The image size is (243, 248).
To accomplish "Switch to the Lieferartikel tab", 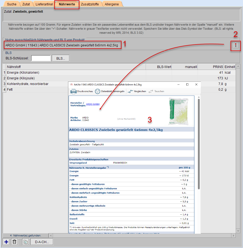I will [44, 4].
